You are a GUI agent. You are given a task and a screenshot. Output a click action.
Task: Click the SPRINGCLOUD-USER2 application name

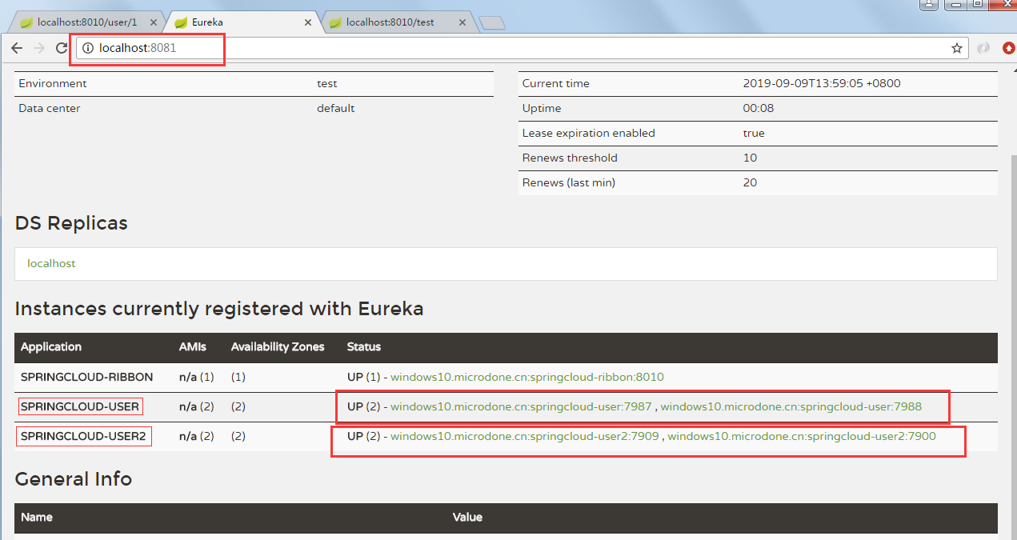(x=83, y=436)
